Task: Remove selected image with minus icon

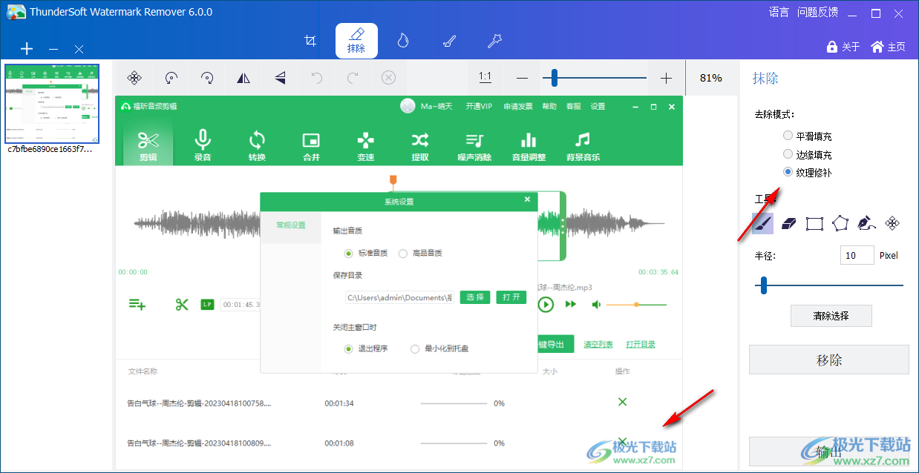Action: 53,49
